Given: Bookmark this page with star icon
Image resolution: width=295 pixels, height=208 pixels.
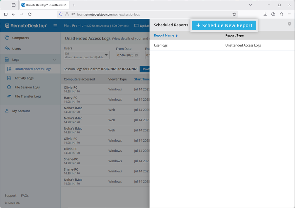Looking at the screenshot, I should tap(234, 14).
